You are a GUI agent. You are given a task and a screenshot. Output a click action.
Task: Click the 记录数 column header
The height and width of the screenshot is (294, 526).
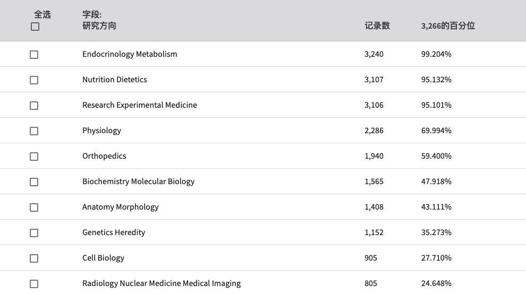tap(377, 26)
